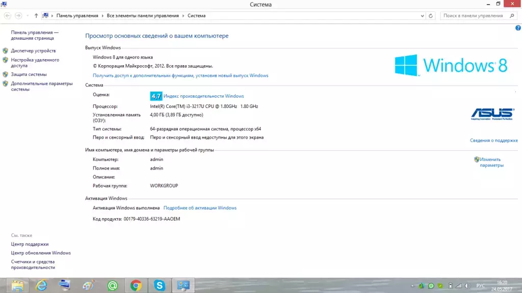Open the green @ Mail.ru Agent taskbar icon
The image size is (522, 293).
[112, 286]
